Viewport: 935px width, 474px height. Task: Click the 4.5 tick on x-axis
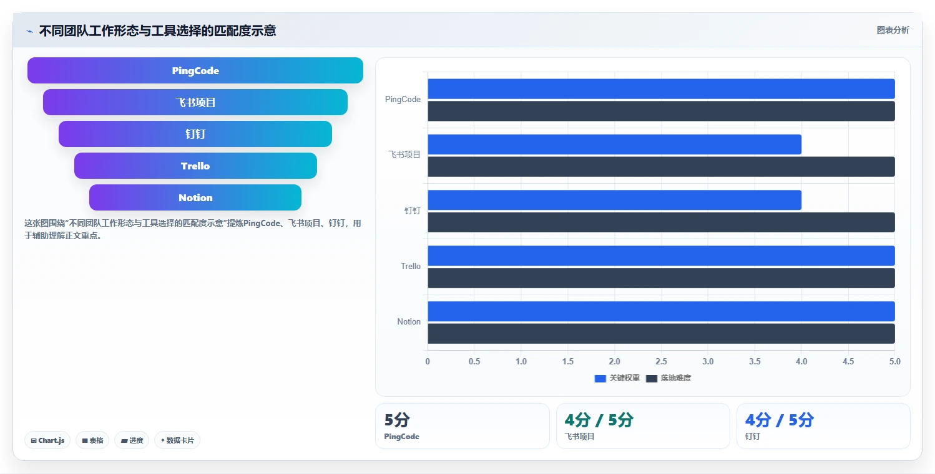[848, 361]
